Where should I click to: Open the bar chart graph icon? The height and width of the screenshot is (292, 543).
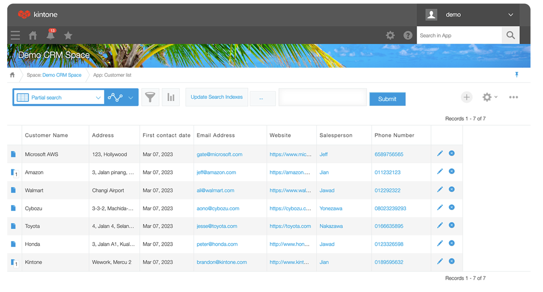pyautogui.click(x=171, y=97)
